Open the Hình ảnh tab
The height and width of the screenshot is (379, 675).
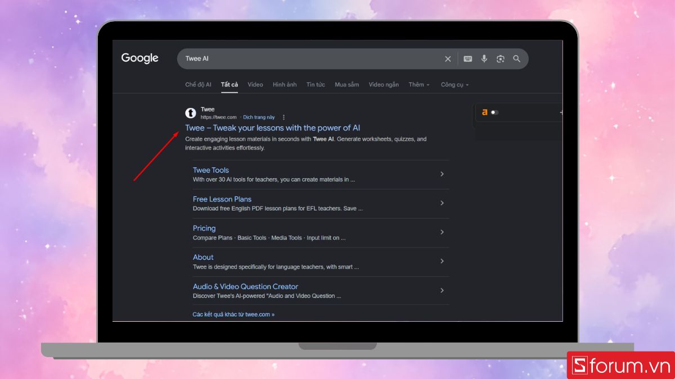click(x=285, y=85)
